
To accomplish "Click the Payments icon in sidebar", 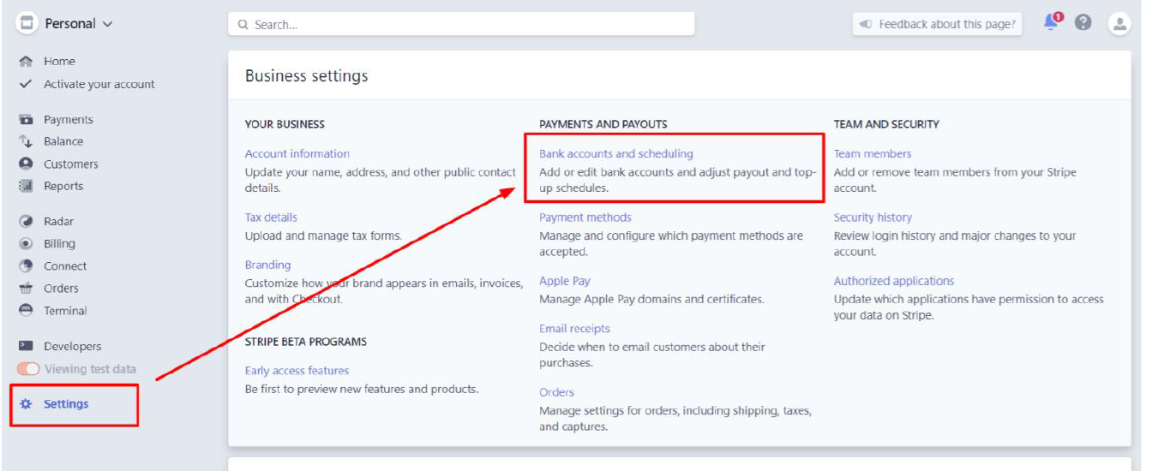I will [26, 120].
